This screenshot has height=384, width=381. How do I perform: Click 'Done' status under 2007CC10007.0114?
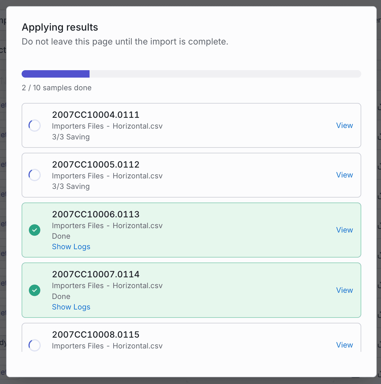(61, 297)
